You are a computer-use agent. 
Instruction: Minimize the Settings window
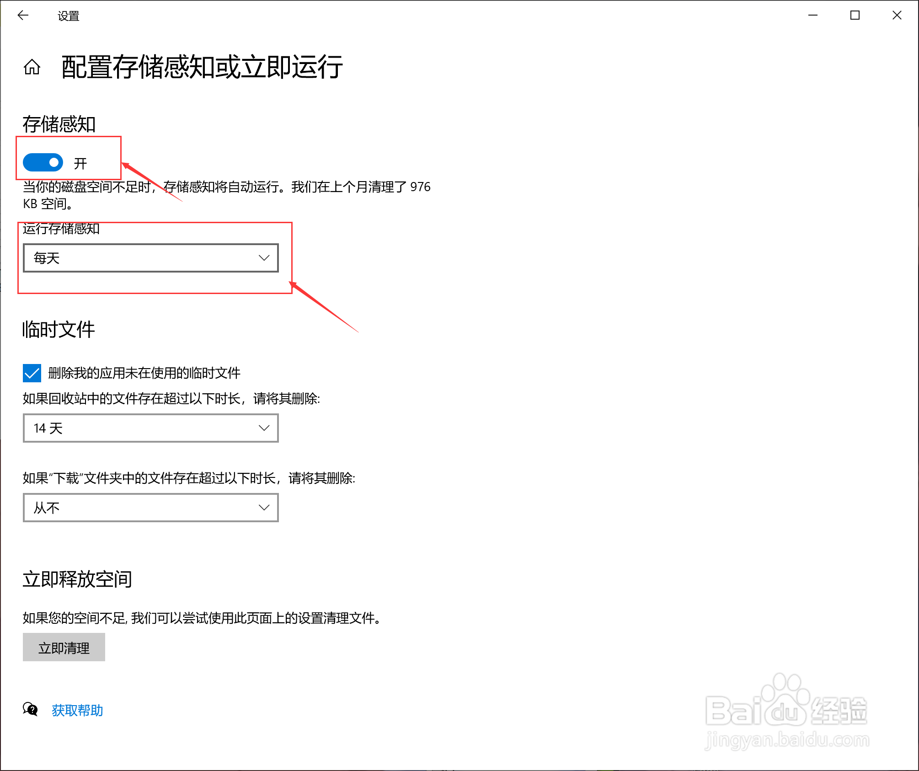pyautogui.click(x=812, y=15)
